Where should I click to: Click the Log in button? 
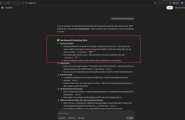tap(170, 8)
